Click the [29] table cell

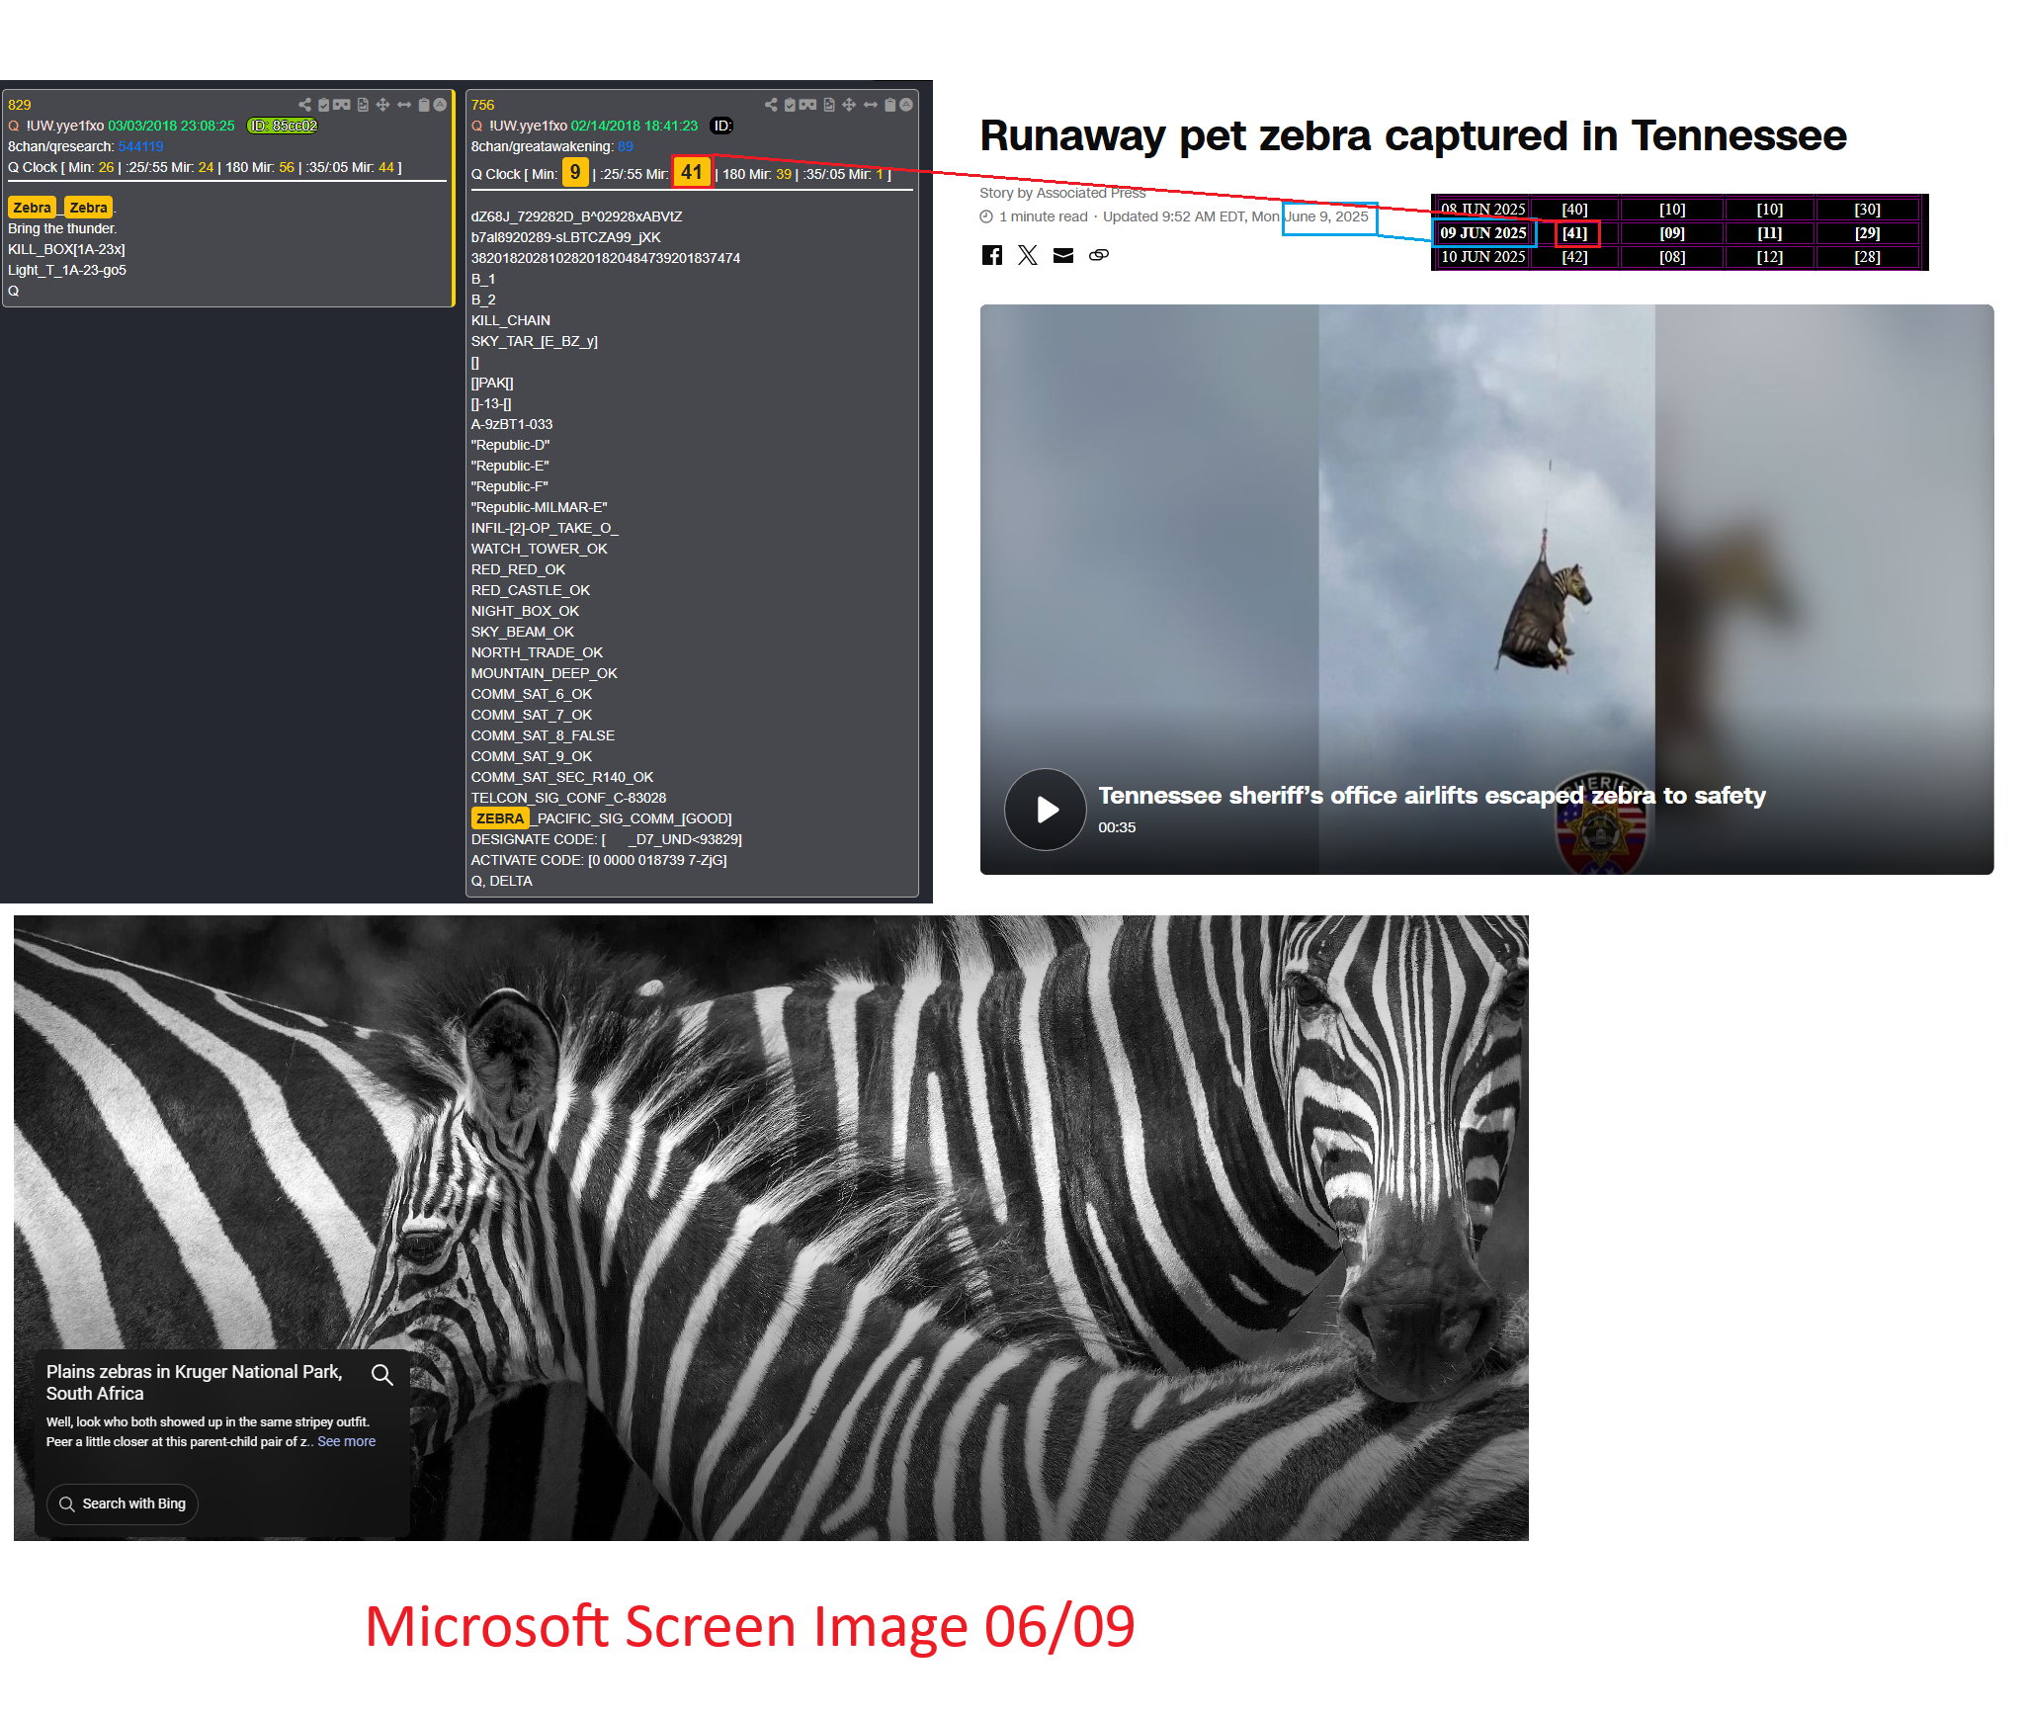tap(1867, 233)
